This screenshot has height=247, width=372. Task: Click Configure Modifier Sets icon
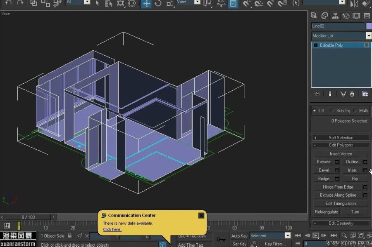click(365, 94)
